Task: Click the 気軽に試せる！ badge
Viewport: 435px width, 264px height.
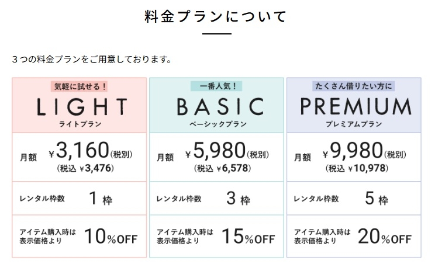Action: (x=79, y=86)
